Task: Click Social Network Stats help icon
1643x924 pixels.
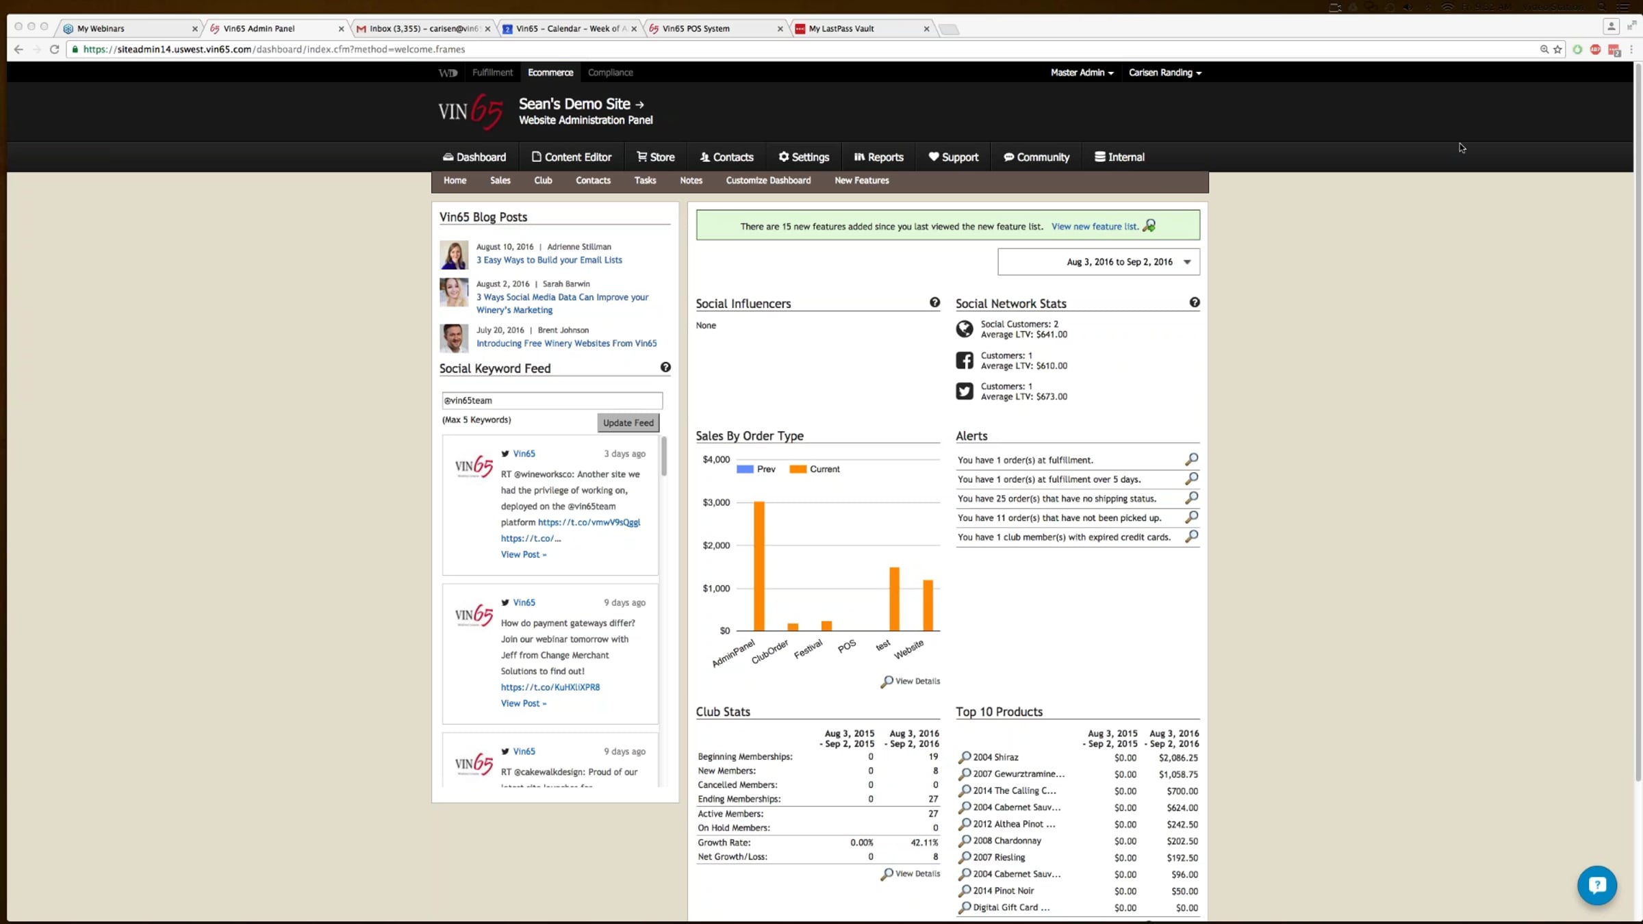Action: tap(1195, 303)
